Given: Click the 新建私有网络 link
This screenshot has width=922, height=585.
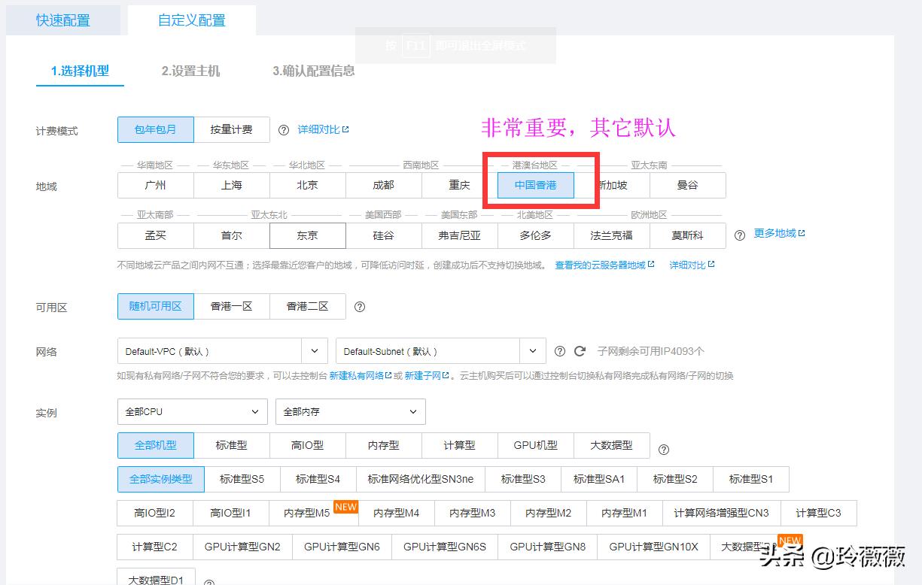Looking at the screenshot, I should (356, 375).
